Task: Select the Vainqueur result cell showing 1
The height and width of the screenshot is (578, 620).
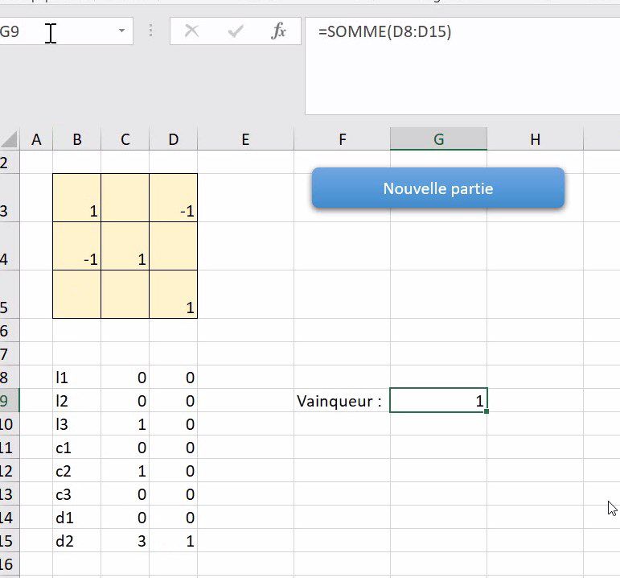Action: tap(438, 401)
